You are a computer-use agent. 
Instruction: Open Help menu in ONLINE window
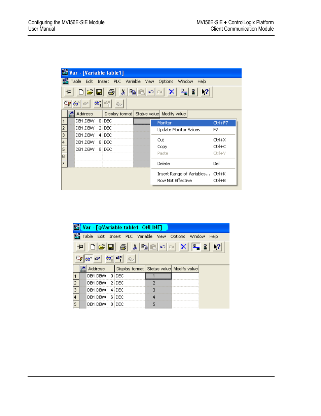213,236
